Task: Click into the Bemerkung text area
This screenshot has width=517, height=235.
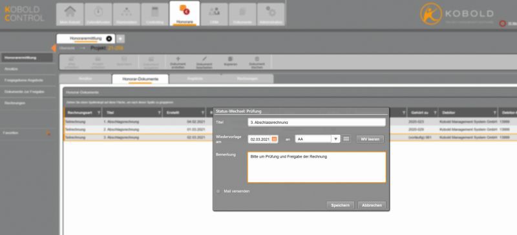Action: point(317,167)
